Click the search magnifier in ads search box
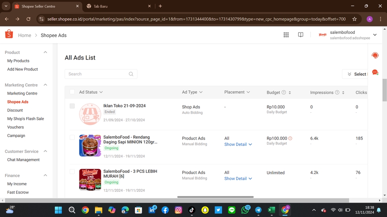The width and height of the screenshot is (387, 217). [131, 74]
